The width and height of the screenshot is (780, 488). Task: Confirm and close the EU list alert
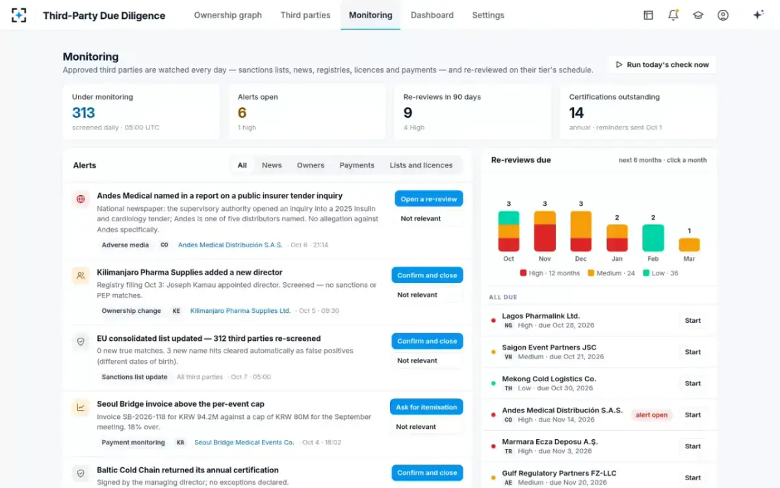click(427, 341)
